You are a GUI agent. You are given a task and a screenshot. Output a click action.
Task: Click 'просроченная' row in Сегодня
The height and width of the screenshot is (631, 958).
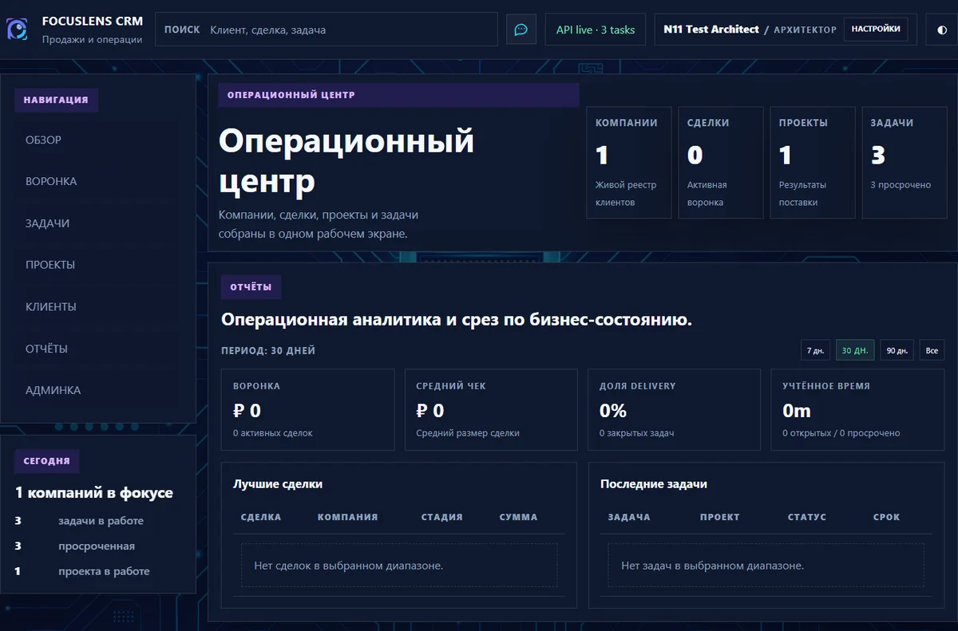coord(98,546)
